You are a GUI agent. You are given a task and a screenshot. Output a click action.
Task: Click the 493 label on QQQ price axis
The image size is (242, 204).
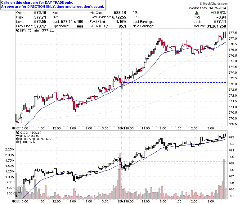pyautogui.click(x=231, y=137)
